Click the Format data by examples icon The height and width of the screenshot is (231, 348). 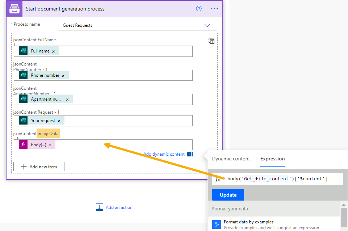[x=217, y=224]
